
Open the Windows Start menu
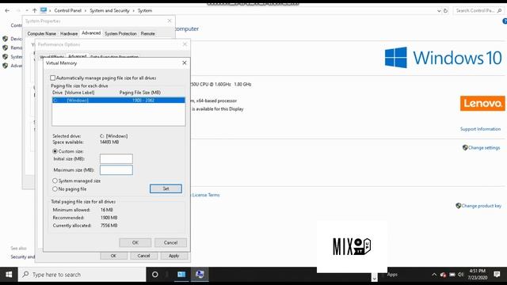(9, 275)
